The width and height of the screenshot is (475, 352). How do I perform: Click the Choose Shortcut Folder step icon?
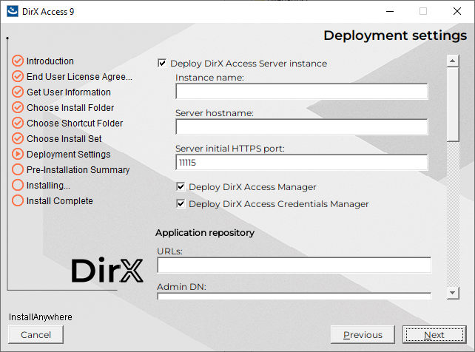click(18, 123)
